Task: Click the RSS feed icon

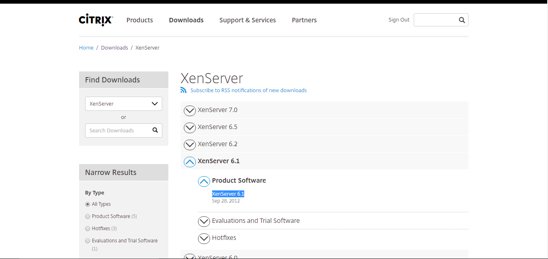Action: (x=184, y=90)
